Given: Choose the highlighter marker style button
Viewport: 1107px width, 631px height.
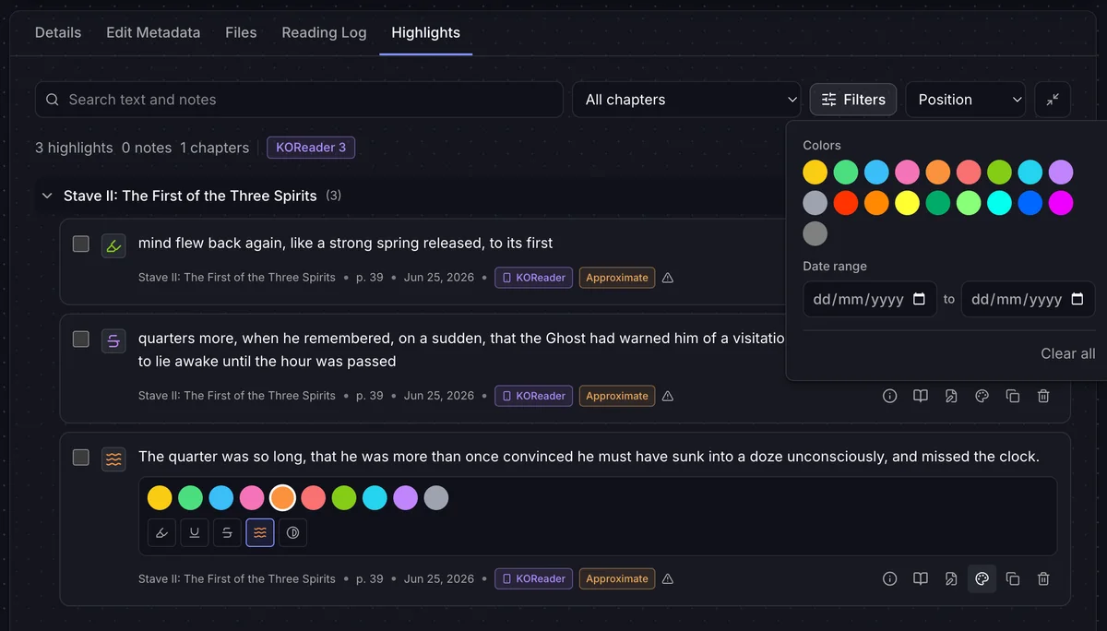Looking at the screenshot, I should click(161, 532).
